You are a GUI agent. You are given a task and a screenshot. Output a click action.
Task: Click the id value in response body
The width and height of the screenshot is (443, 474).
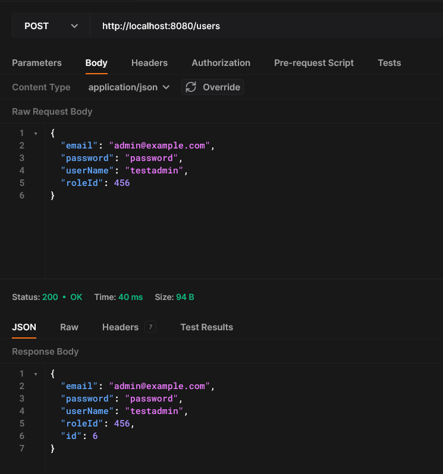point(95,437)
